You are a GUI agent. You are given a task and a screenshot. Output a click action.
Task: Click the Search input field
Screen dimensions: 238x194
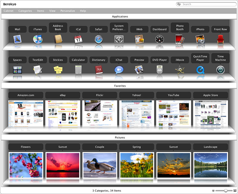point(206,4)
